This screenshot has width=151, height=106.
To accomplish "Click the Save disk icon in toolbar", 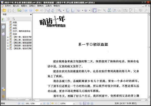I will coord(9,10).
